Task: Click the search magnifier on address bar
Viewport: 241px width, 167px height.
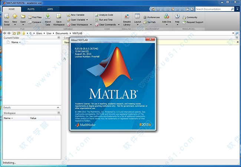Action: coord(237,33)
